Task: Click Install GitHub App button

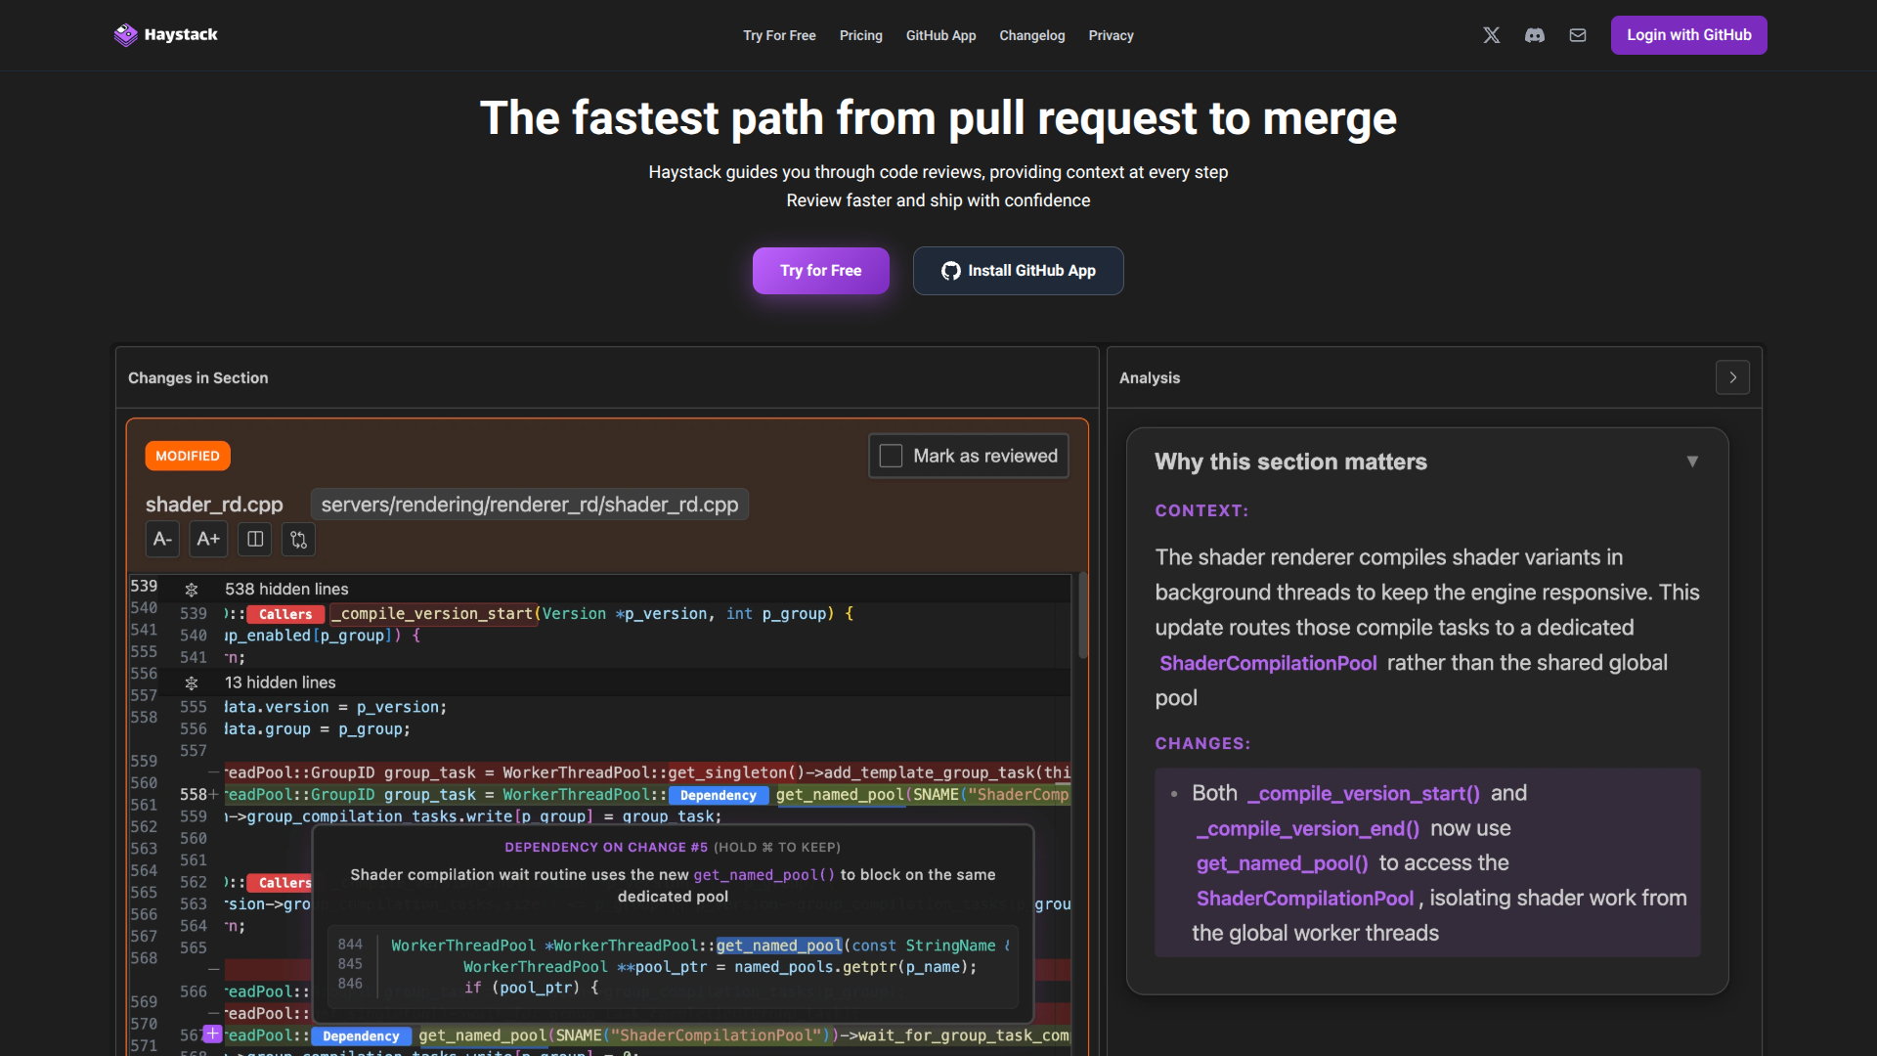Action: [1018, 271]
